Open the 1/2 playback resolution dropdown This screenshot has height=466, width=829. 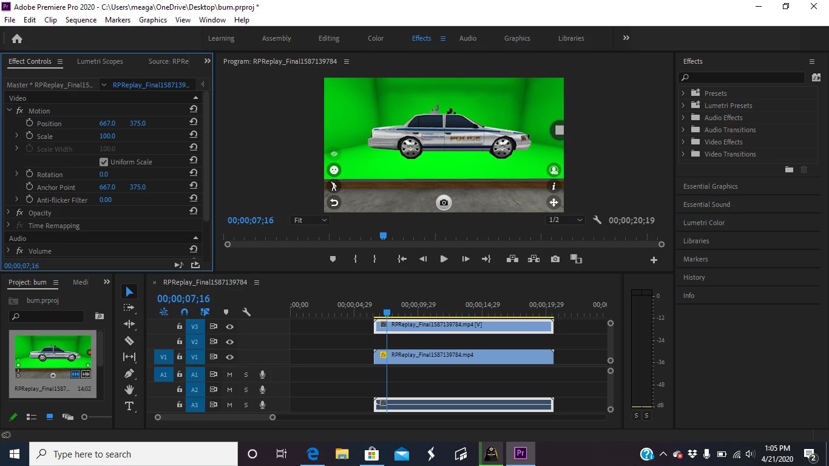pos(565,220)
